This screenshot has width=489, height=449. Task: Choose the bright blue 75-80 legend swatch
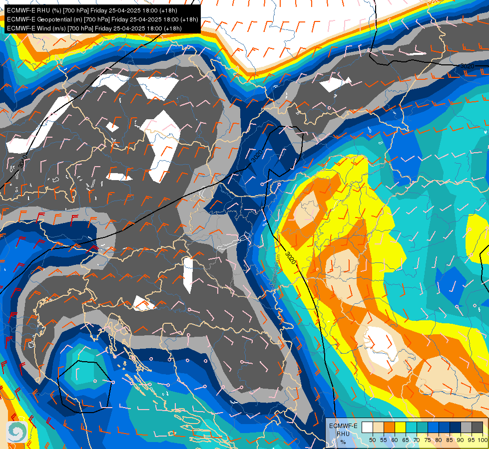click(x=433, y=427)
